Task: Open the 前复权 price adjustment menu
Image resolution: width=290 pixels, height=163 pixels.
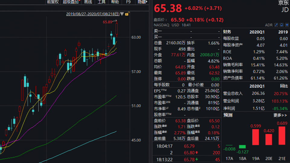Action: point(53,2)
